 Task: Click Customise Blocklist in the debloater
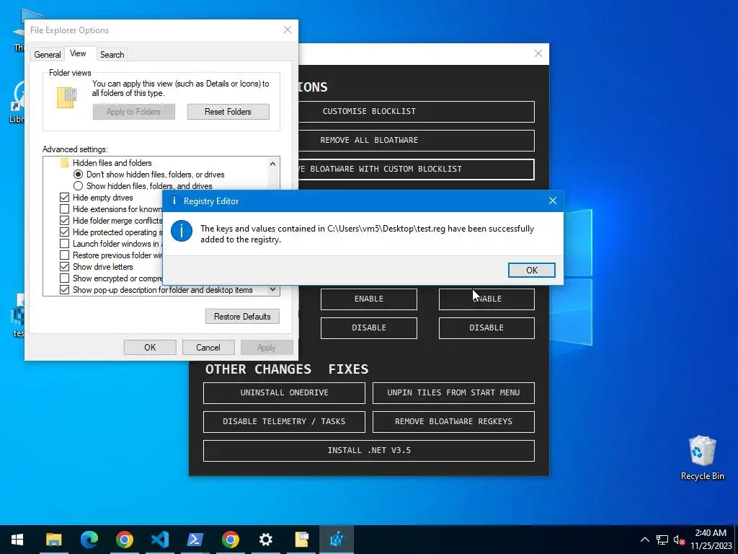coord(417,112)
